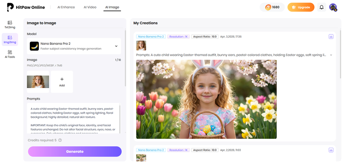Click the Upgrade button
The height and width of the screenshot is (165, 345).
(301, 7)
